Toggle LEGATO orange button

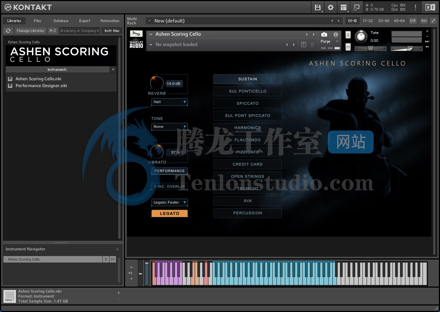[170, 213]
